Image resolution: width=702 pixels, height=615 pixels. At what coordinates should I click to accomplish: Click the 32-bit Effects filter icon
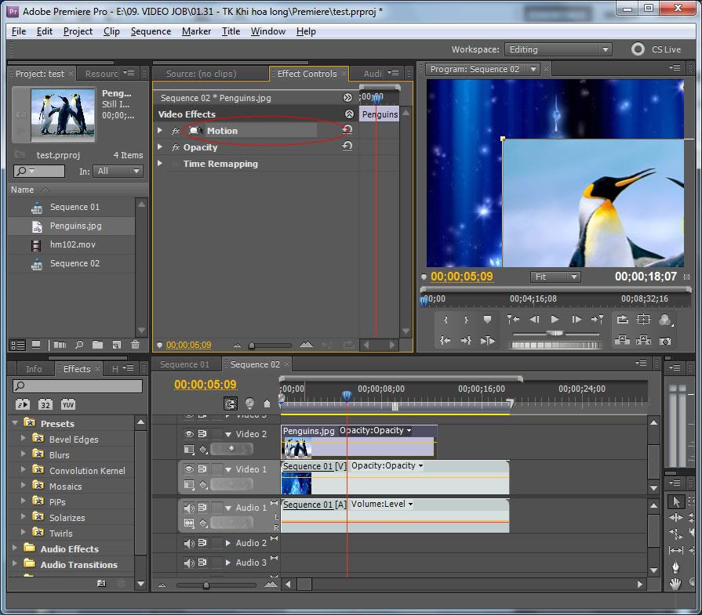pyautogui.click(x=45, y=404)
